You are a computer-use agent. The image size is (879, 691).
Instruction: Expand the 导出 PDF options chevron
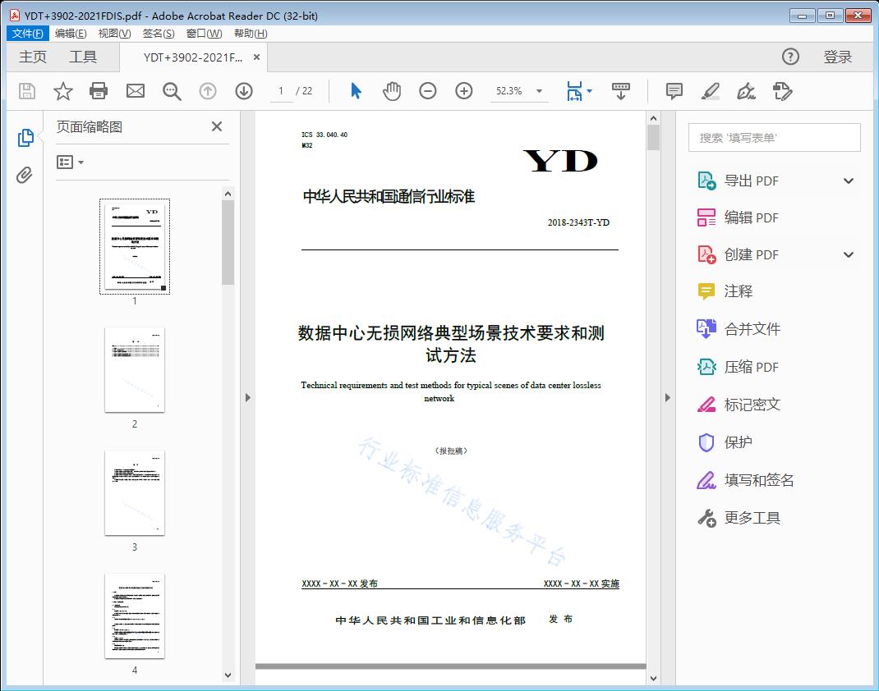848,180
